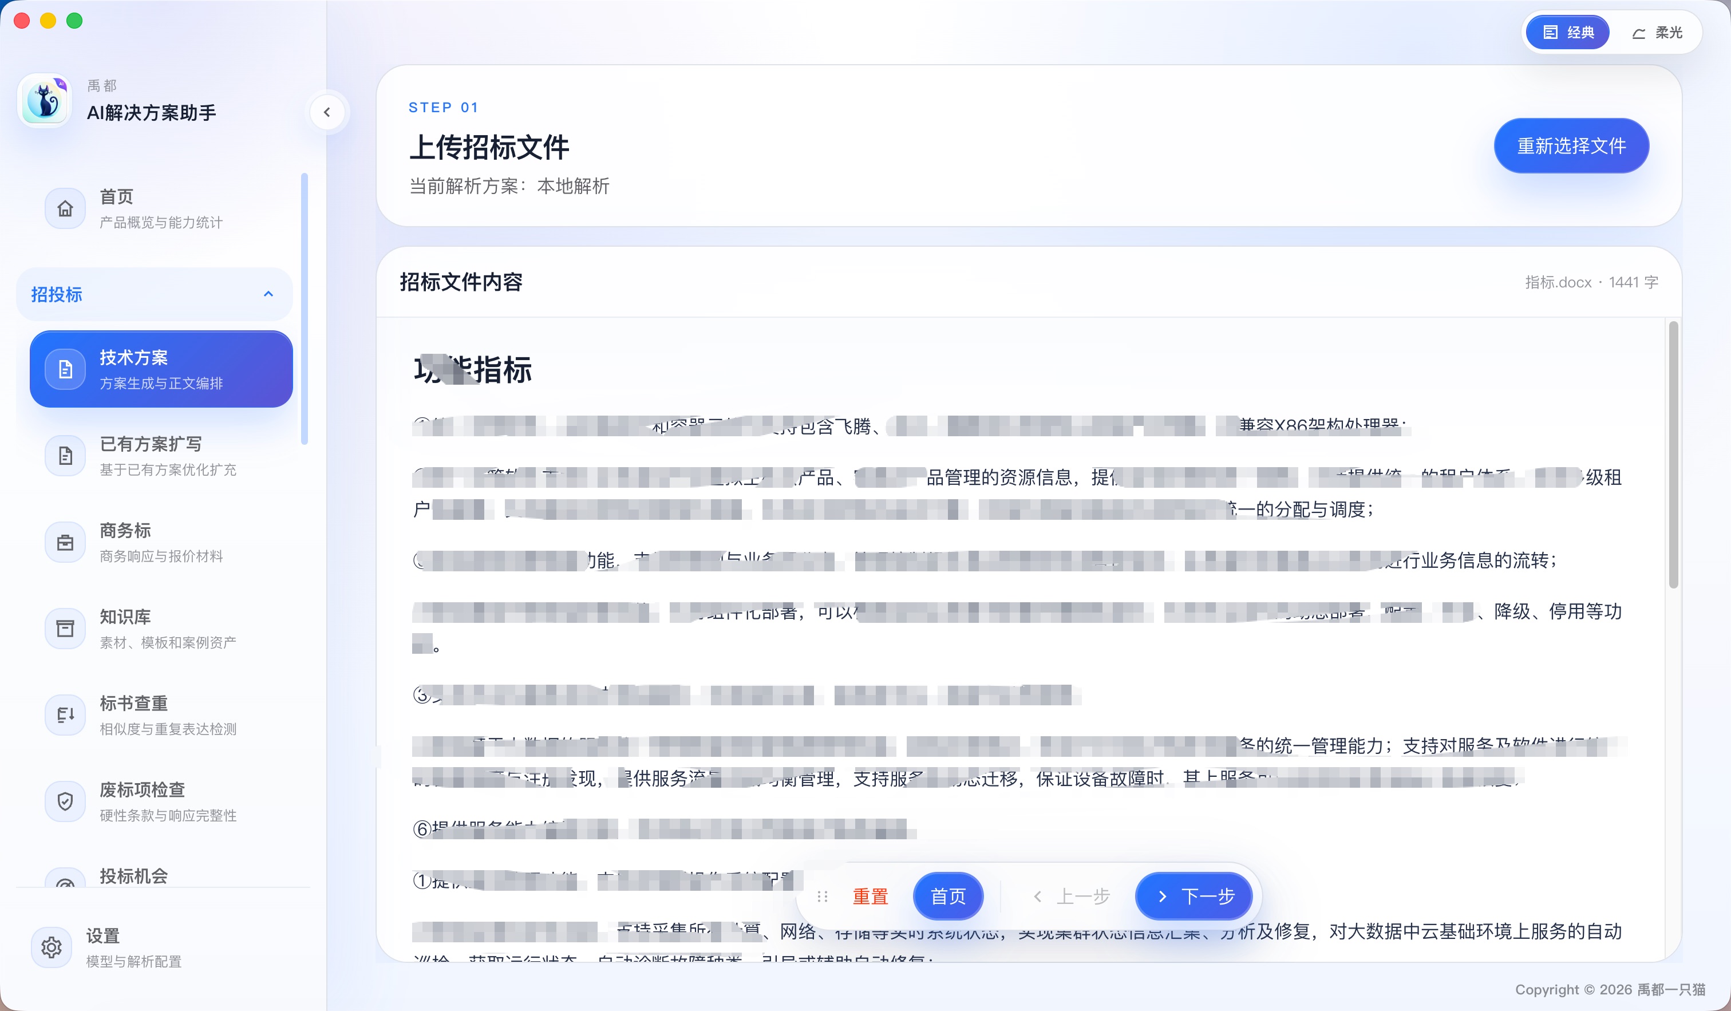Click the 已有方案扩写 menu label

(151, 444)
